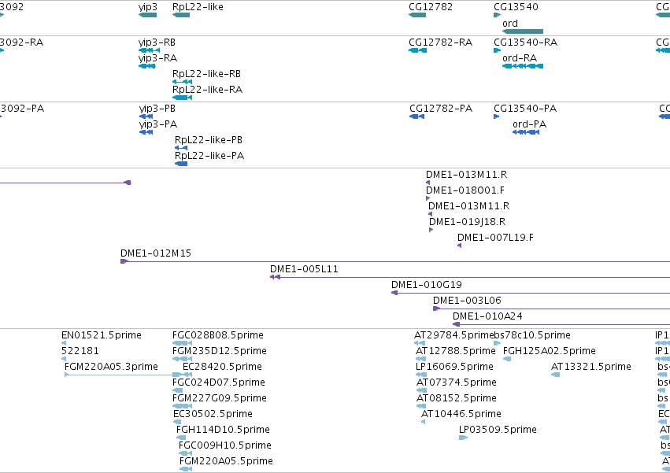Viewport: 670px width, 473px height.
Task: Select the yip3-PA protein glyph
Action: point(146,132)
